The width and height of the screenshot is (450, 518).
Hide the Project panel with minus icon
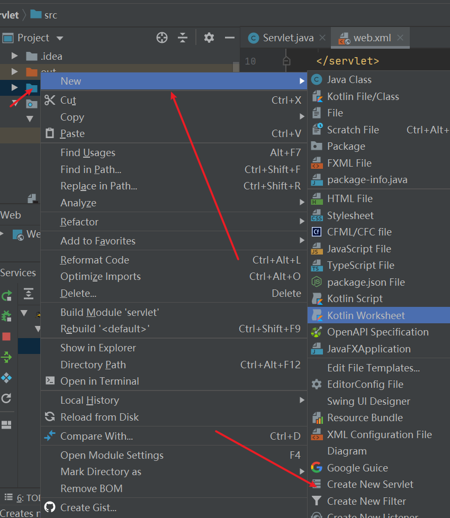(x=229, y=38)
